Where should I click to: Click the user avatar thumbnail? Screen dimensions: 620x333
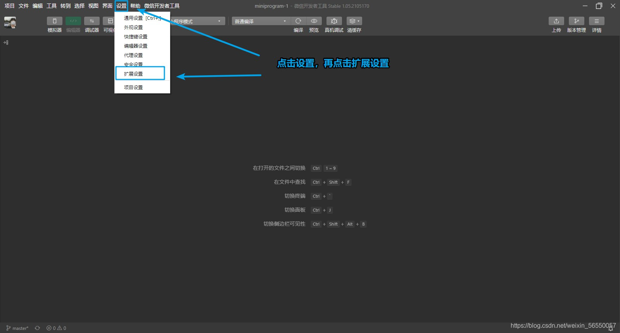(x=10, y=22)
